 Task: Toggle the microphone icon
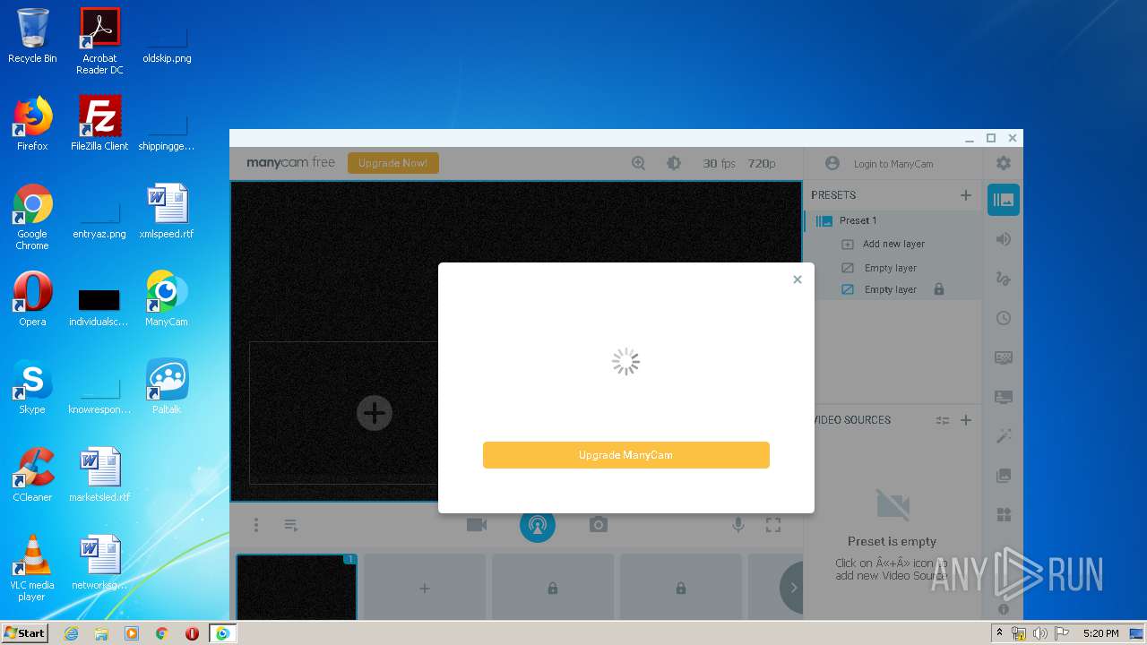coord(738,525)
